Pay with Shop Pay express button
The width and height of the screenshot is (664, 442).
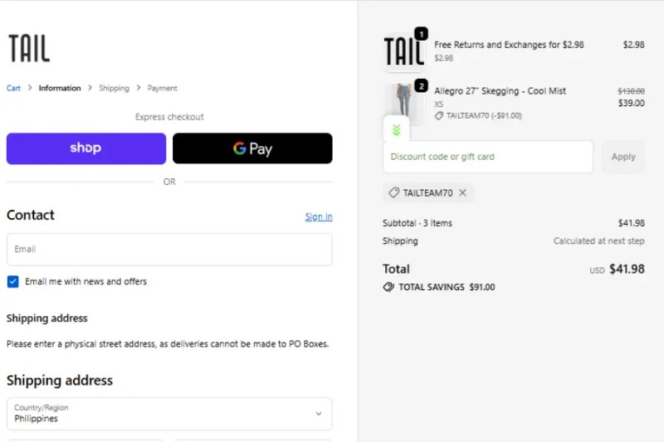tap(86, 148)
